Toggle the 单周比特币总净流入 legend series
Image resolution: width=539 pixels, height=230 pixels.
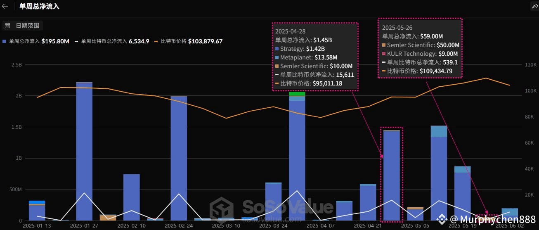(x=112, y=41)
